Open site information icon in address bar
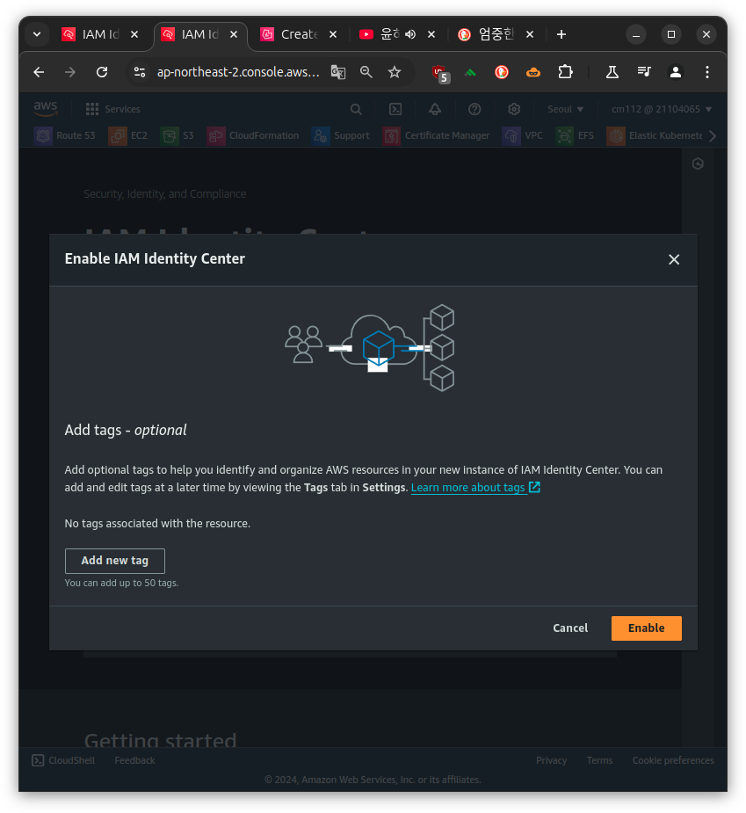746x813 pixels. tap(140, 72)
